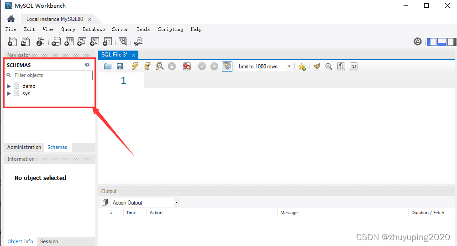Commit the transaction checkmark icon
Viewport: 457px width, 246px height.
pos(202,67)
